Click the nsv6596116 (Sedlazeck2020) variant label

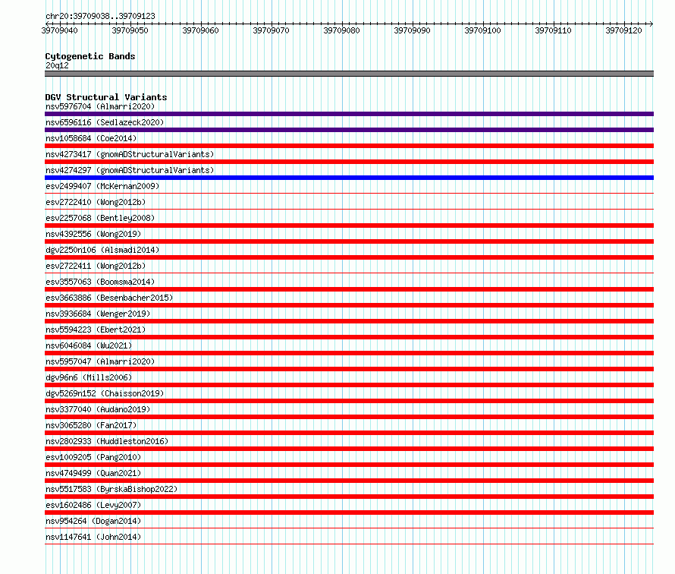point(105,122)
